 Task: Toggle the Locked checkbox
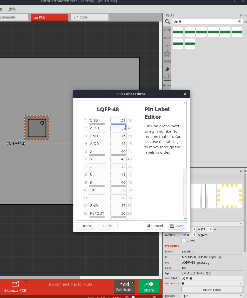183,240
